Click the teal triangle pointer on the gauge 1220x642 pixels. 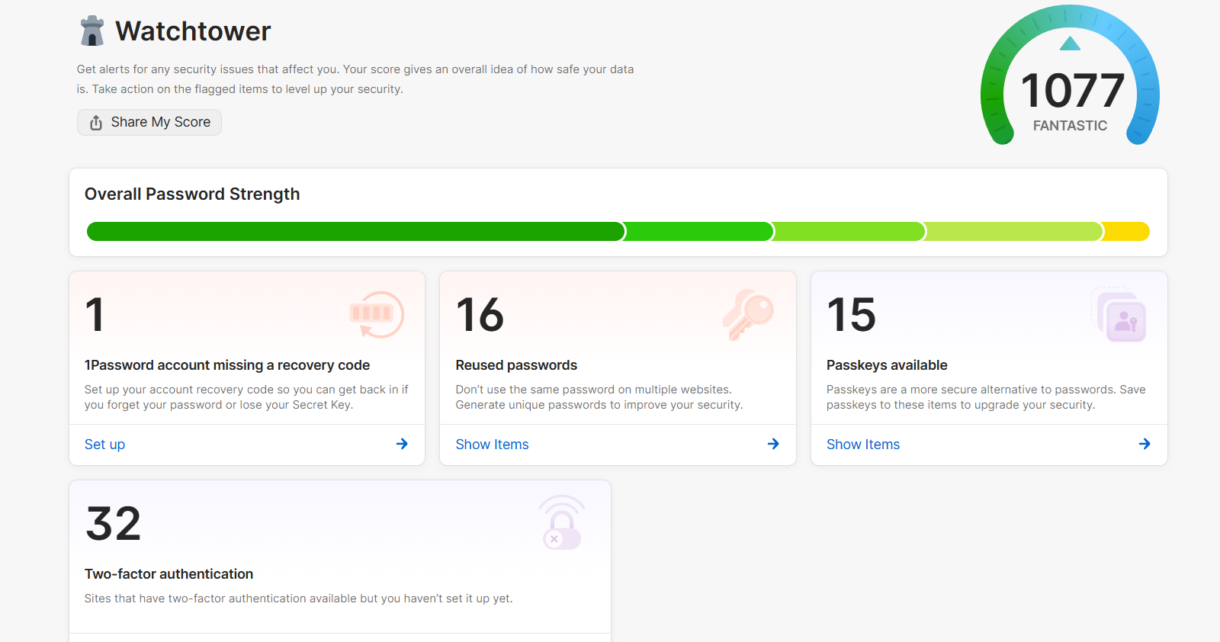coord(1070,43)
